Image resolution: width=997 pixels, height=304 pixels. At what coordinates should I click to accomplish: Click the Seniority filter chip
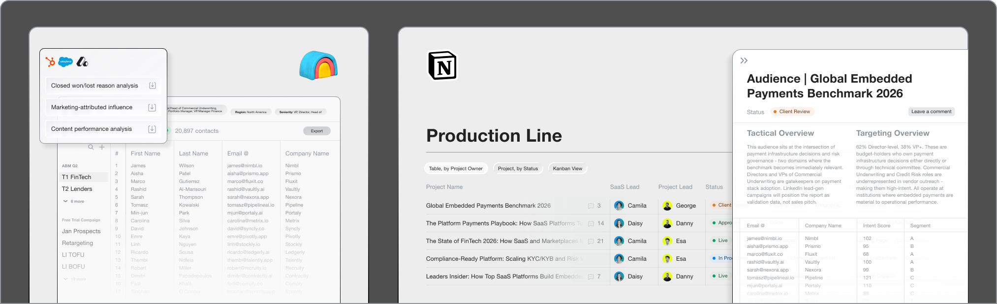point(301,112)
